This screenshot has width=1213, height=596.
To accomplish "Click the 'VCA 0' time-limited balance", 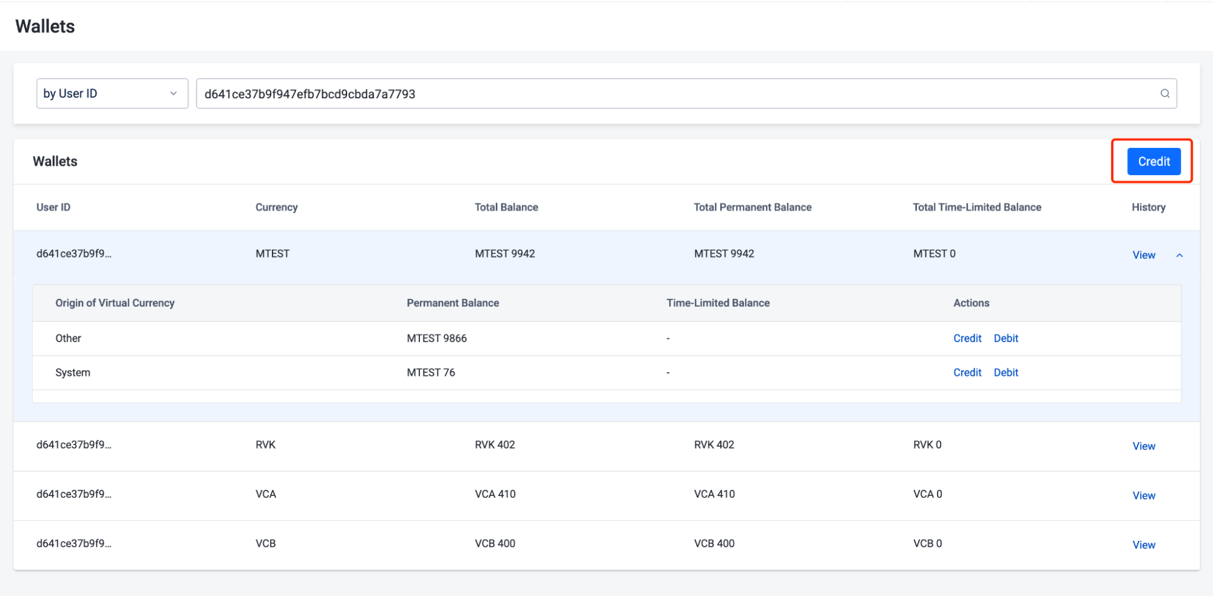I will tap(928, 494).
